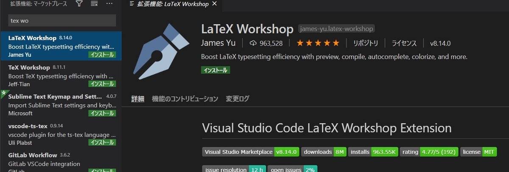Select vscode-ts-tex extension by Uli Plabst
The width and height of the screenshot is (509, 172).
tap(61, 134)
